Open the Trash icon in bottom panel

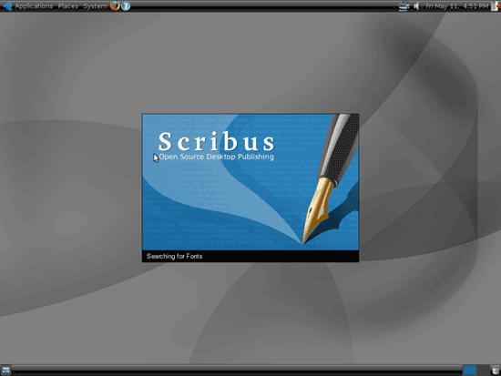(496, 371)
